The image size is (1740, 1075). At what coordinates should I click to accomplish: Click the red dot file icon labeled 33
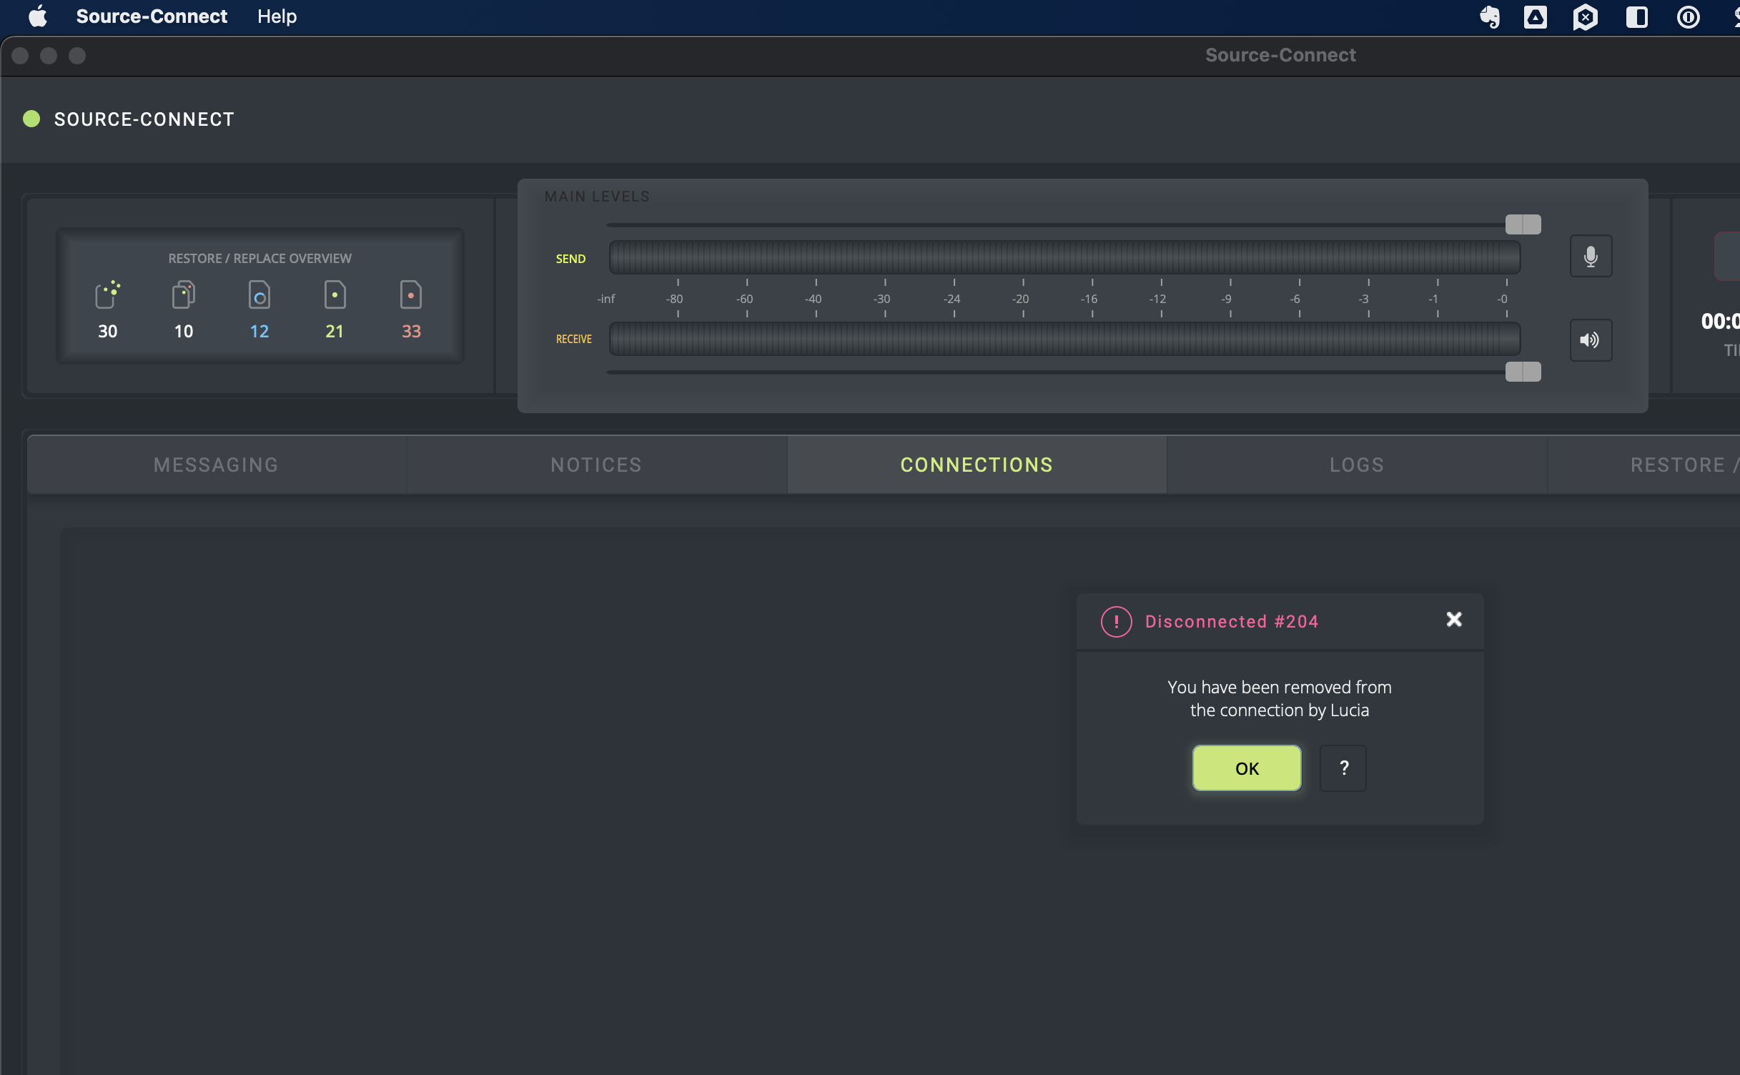tap(410, 294)
